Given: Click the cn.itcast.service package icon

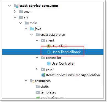Looking at the screenshot, I should [x=38, y=35].
